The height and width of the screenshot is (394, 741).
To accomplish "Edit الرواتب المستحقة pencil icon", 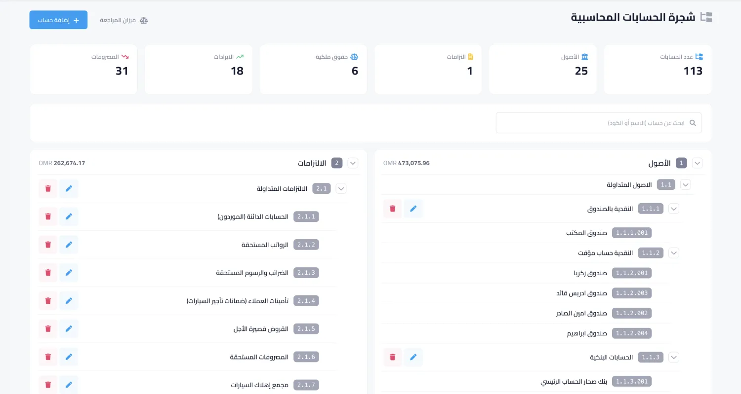I will (69, 245).
